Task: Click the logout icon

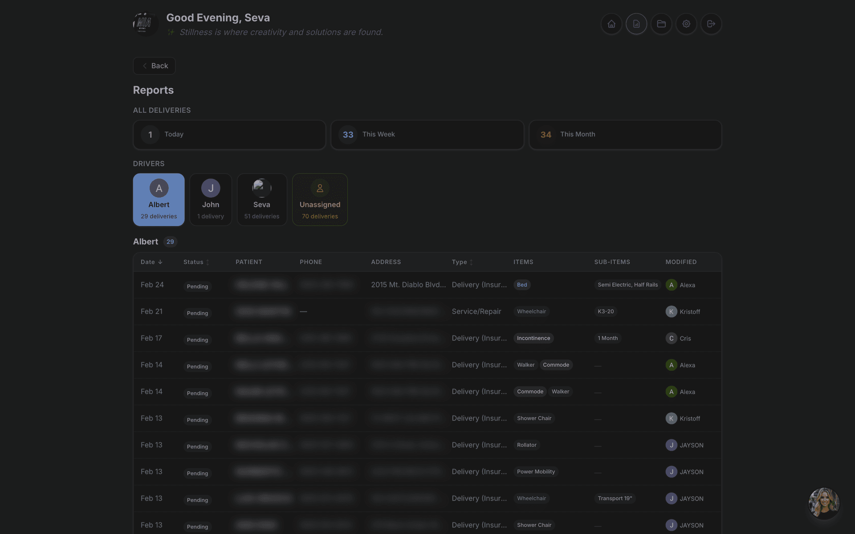Action: click(711, 24)
